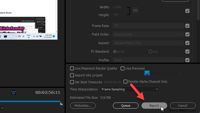Click the Width value 1,280

click(117, 7)
